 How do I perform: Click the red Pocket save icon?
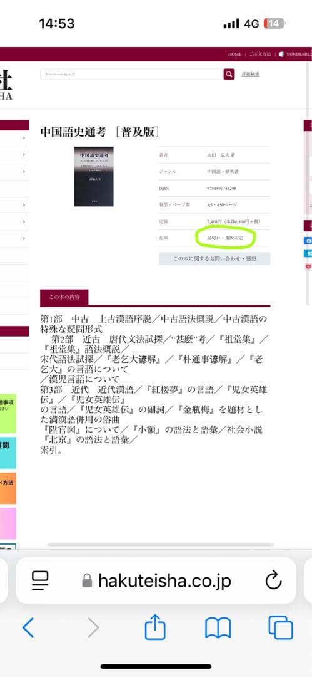tap(308, 267)
